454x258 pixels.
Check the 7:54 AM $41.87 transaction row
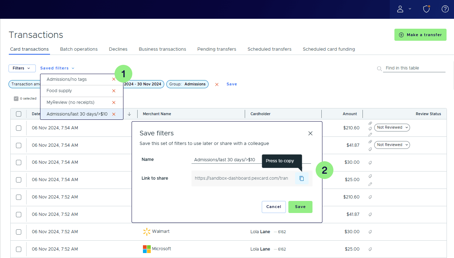(19, 145)
